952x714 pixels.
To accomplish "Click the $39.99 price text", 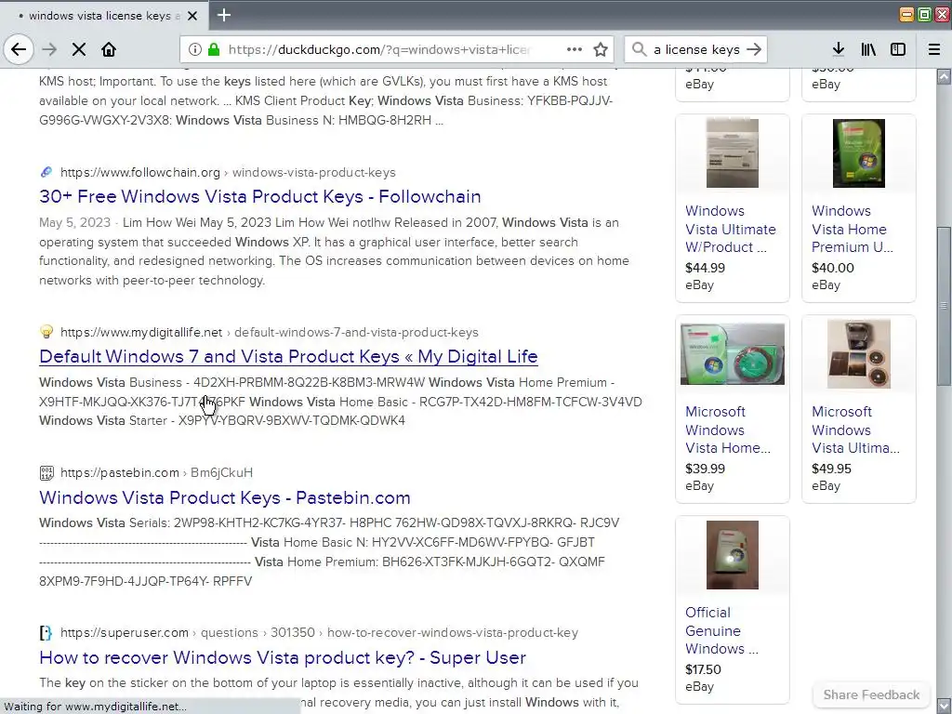I will pyautogui.click(x=705, y=469).
